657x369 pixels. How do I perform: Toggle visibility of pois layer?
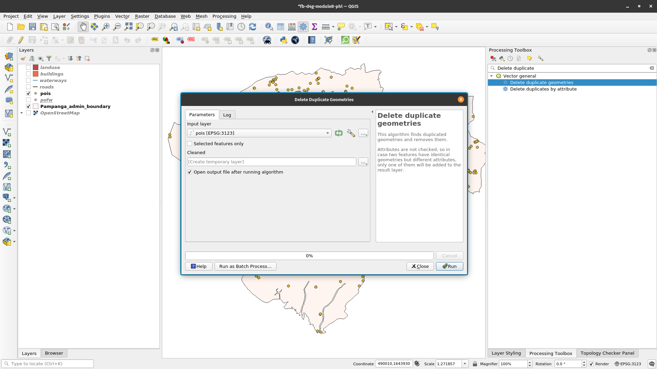28,93
